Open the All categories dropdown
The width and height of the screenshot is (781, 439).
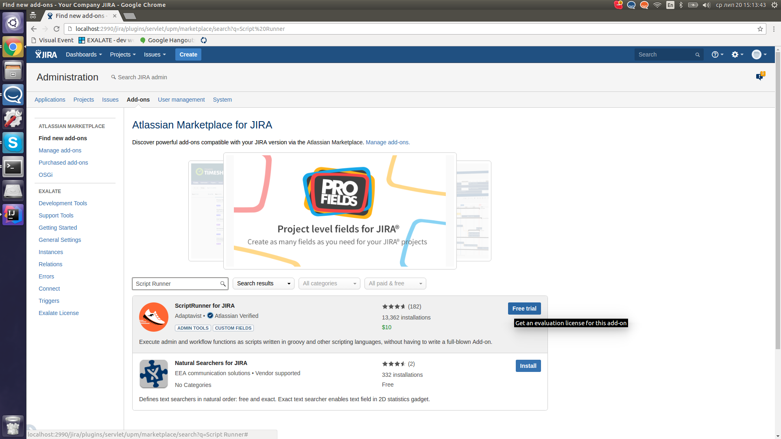pyautogui.click(x=329, y=283)
